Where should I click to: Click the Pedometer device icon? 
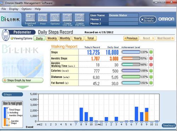(x=5, y=35)
